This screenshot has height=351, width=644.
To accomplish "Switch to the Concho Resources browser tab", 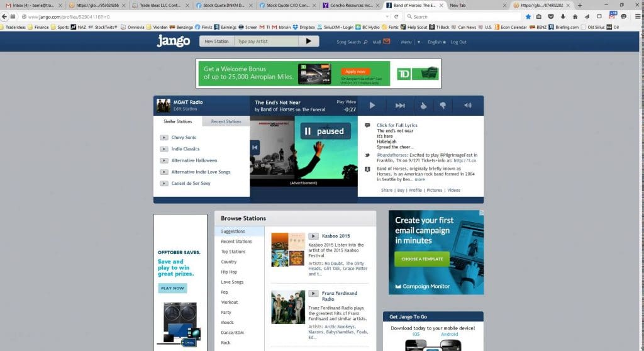I will coord(352,5).
